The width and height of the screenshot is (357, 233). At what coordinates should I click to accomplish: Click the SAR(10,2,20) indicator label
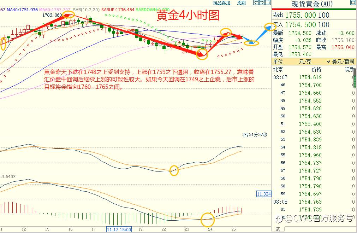coord(86,10)
